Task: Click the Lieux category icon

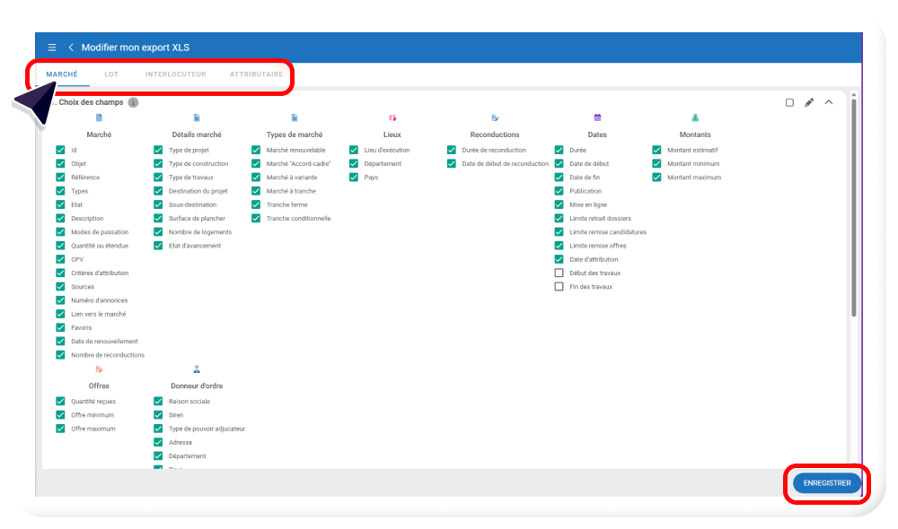Action: click(392, 117)
